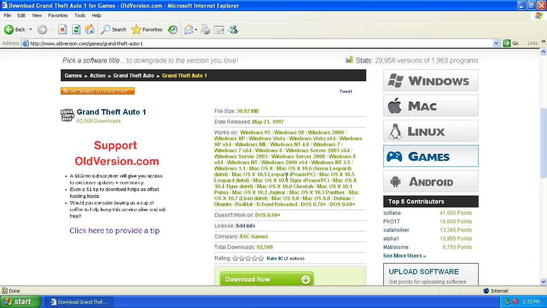Open the Help menu
Viewport: 547px width, 308px height.
pyautogui.click(x=97, y=15)
